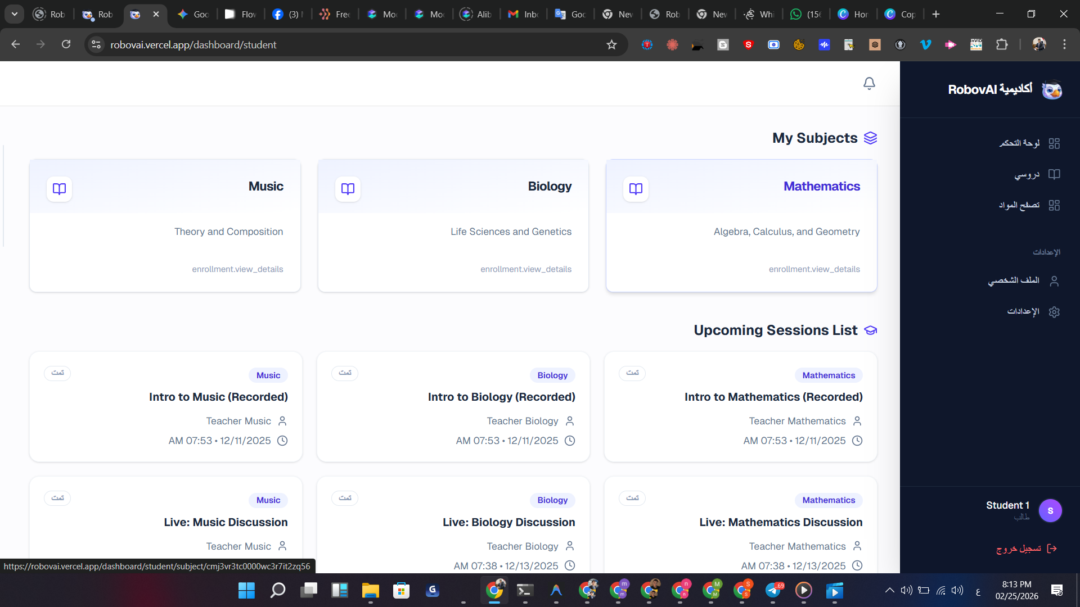Viewport: 1080px width, 607px height.
Task: Bookmark page with star icon
Action: tap(611, 44)
